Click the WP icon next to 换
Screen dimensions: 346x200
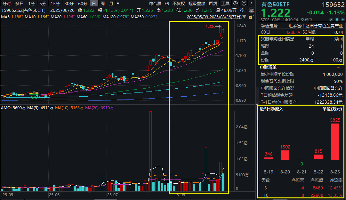pyautogui.click(x=251, y=10)
